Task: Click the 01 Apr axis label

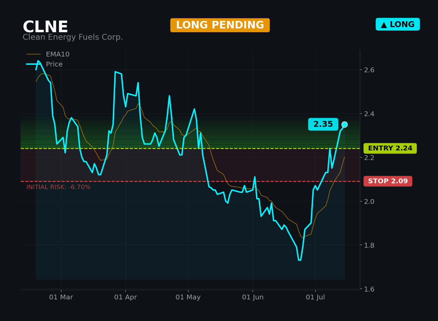Action: [125, 297]
